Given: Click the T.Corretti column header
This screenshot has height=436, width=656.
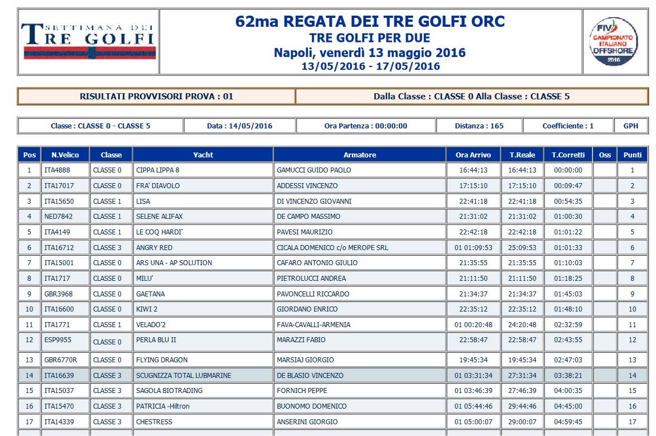Looking at the screenshot, I should pos(568,155).
